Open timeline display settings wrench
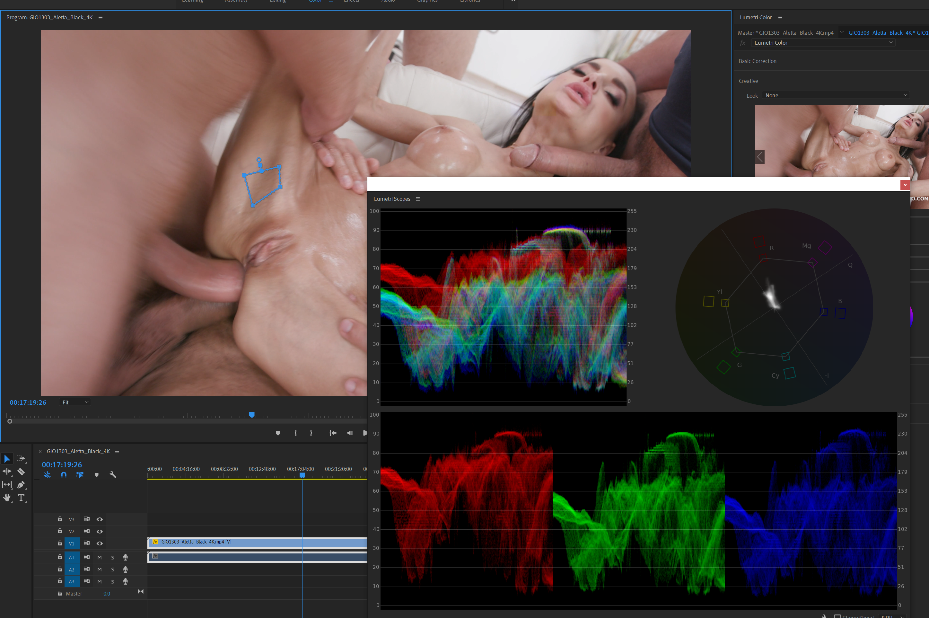Image resolution: width=929 pixels, height=618 pixels. [113, 474]
